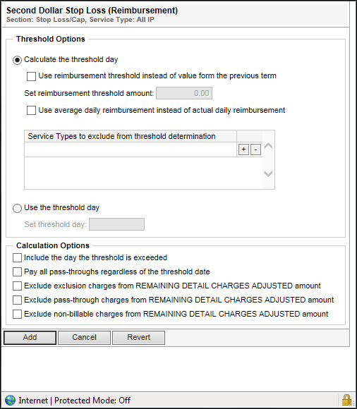Click the Cancel button
Screen dimensions: 357x409
pyautogui.click(x=84, y=338)
